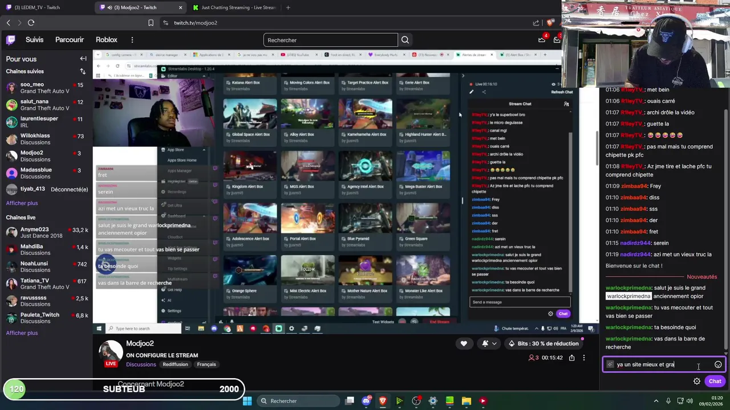Expand live channels Afficher plus link
The width and height of the screenshot is (730, 410).
point(22,333)
